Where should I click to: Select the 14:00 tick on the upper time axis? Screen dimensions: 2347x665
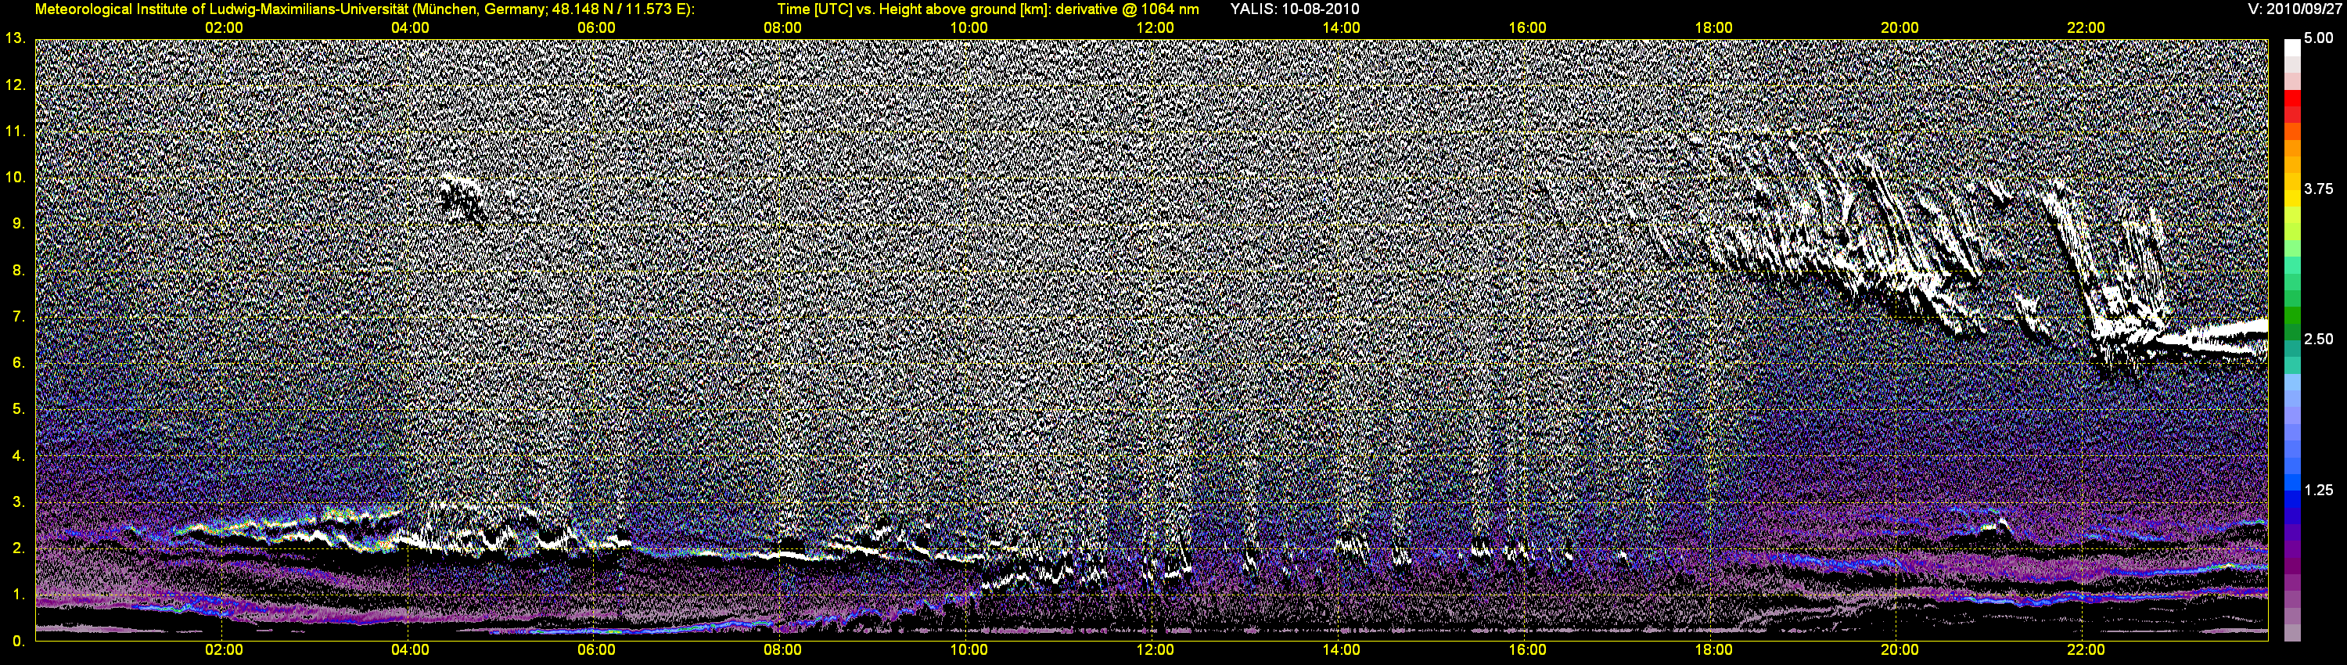point(1341,27)
